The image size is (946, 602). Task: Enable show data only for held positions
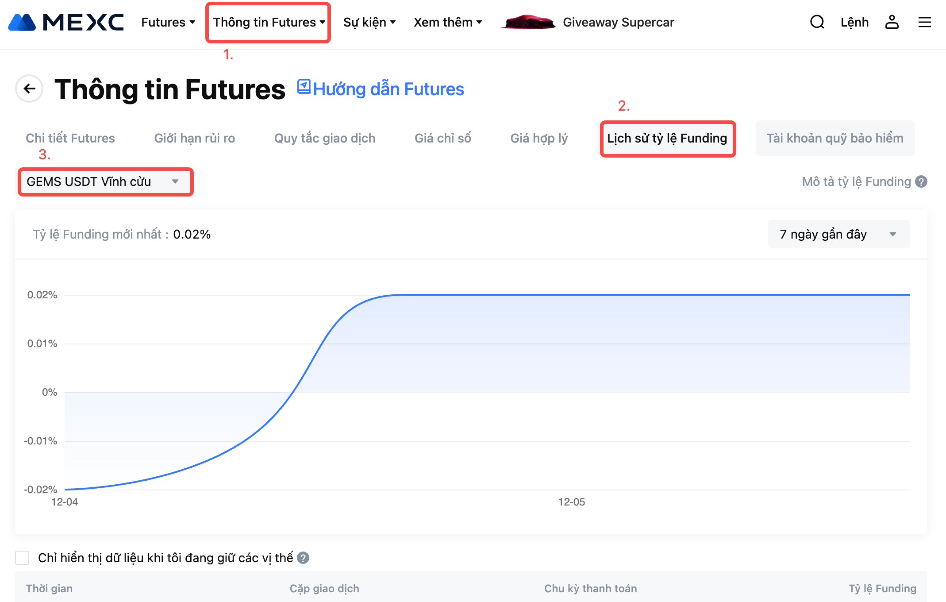coord(22,558)
